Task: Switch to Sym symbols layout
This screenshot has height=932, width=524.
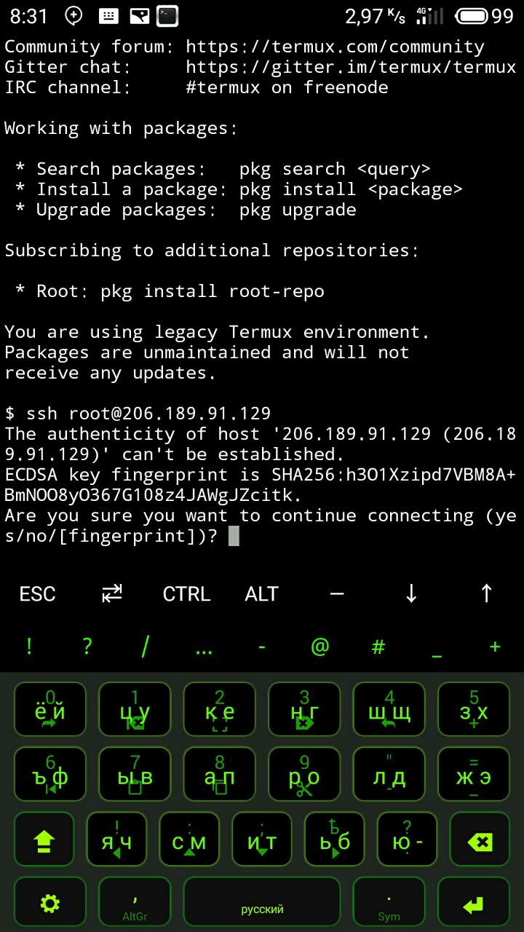Action: pos(389,904)
